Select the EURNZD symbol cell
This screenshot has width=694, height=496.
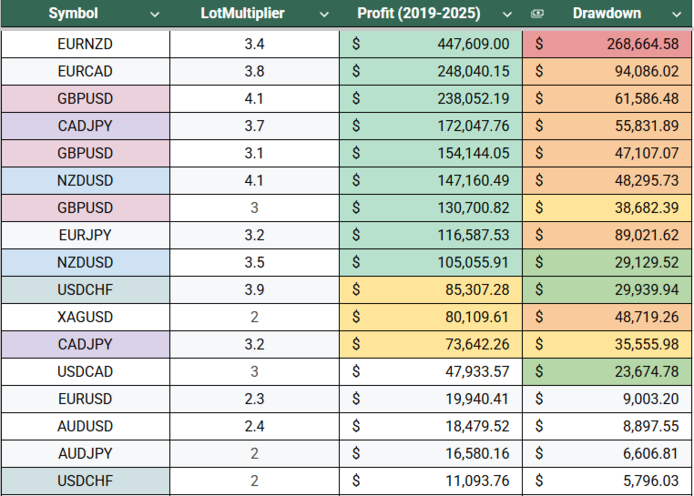[x=85, y=44]
